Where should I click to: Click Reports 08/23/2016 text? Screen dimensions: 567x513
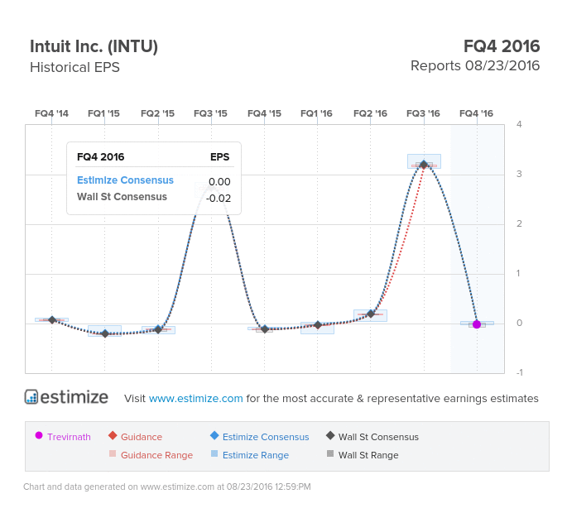[x=475, y=66]
